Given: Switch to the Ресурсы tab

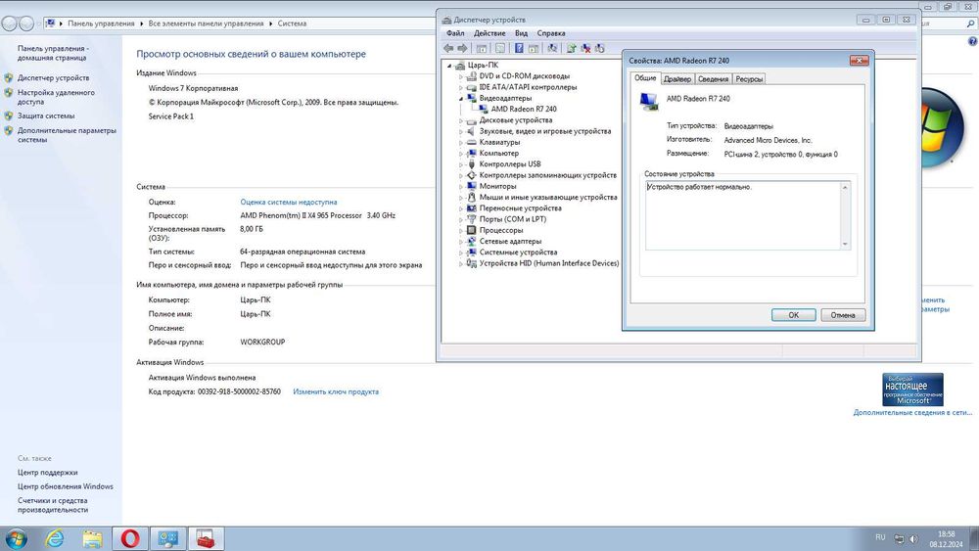Looking at the screenshot, I should pyautogui.click(x=749, y=79).
